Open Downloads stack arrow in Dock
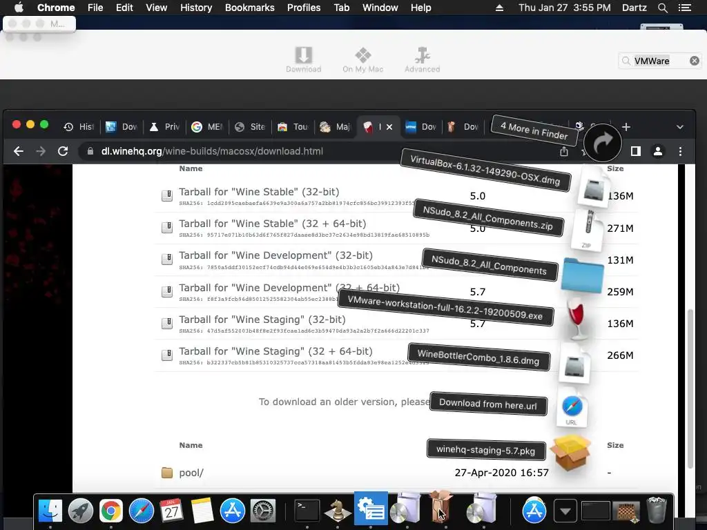Viewport: 707px width, 530px height. click(565, 511)
